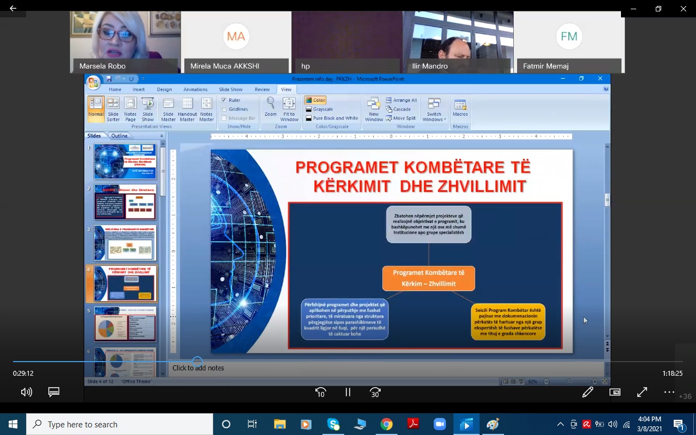Skip the video forward 30 seconds
The width and height of the screenshot is (696, 435).
click(x=375, y=392)
